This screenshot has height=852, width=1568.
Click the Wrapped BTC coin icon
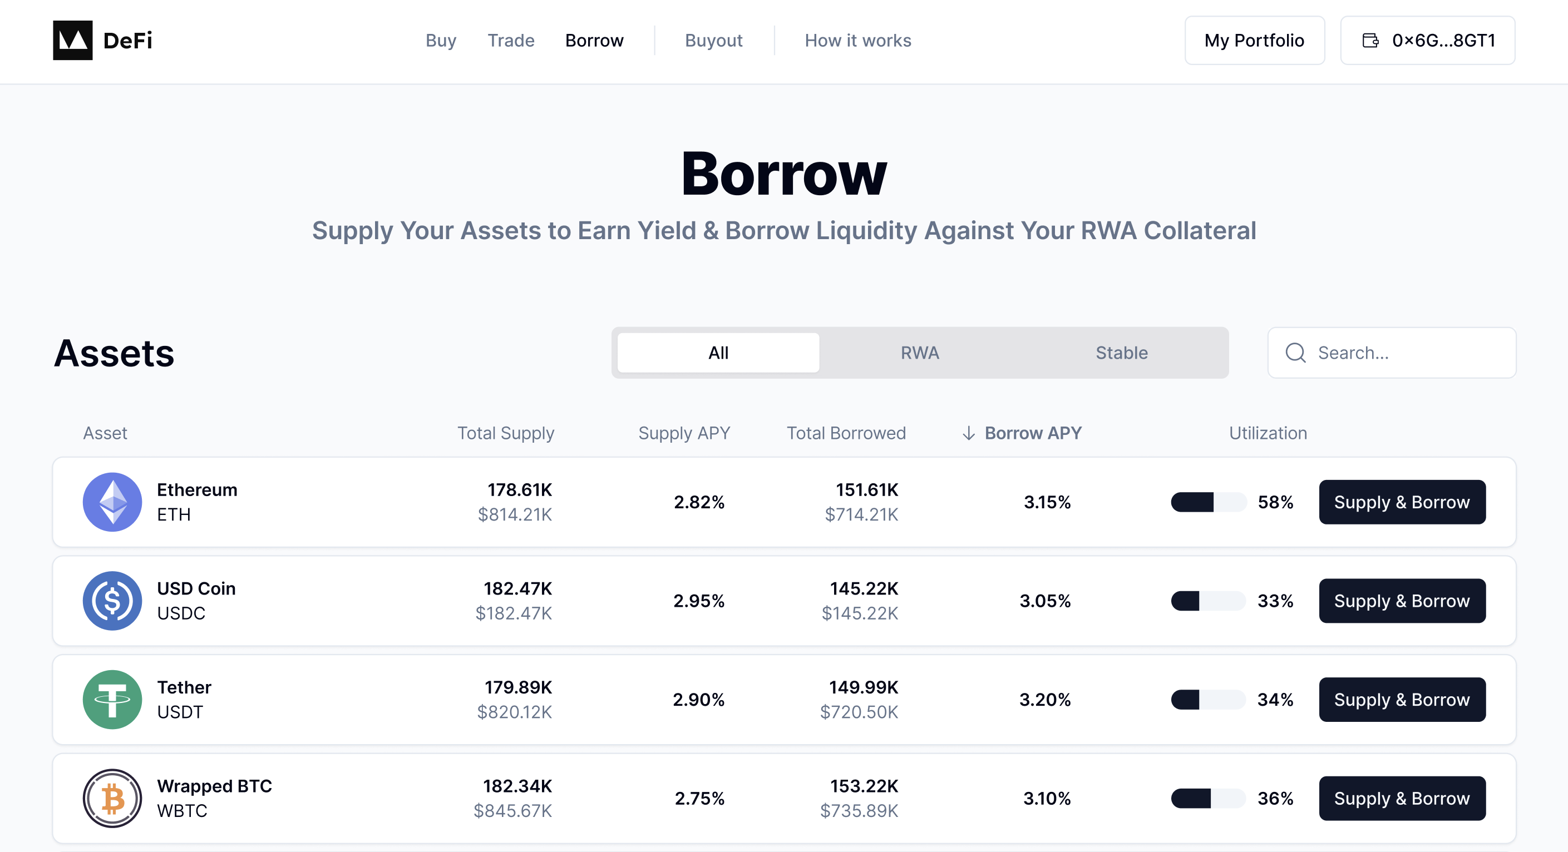click(112, 798)
